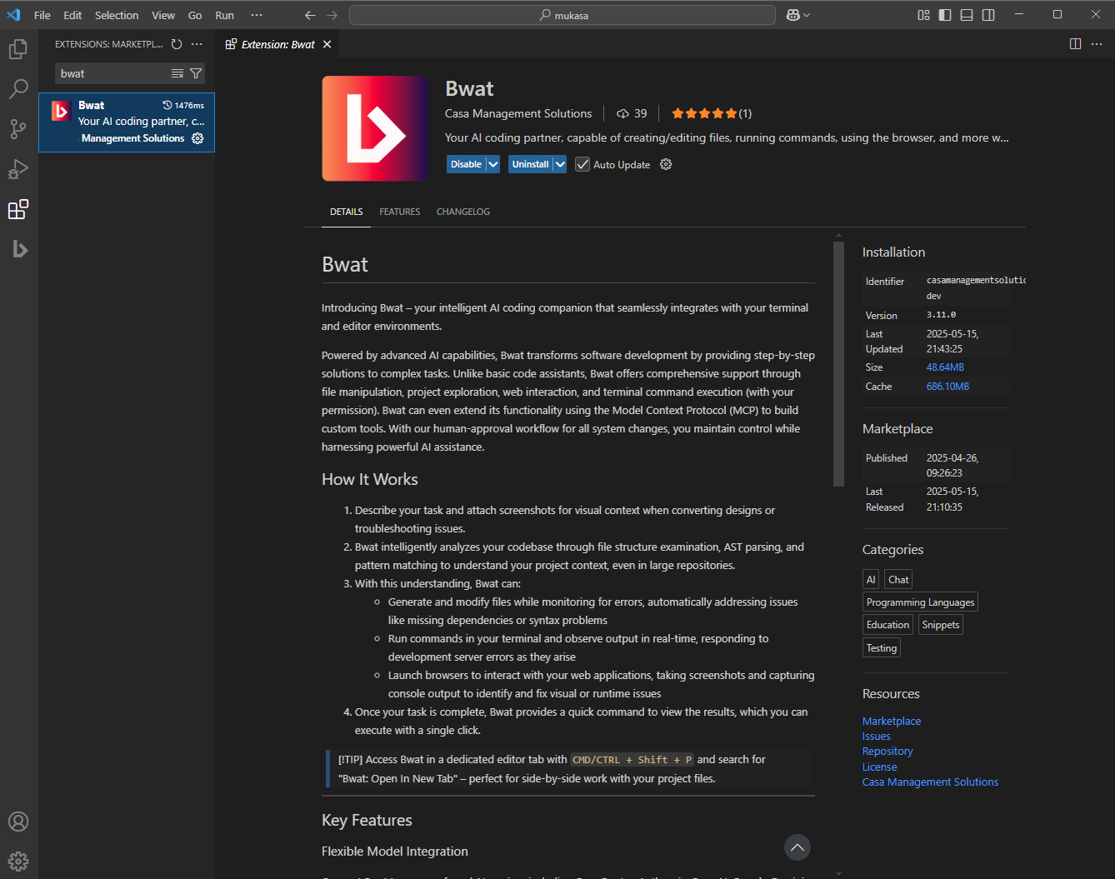This screenshot has width=1115, height=879.
Task: Open the Repository resource link
Action: click(x=887, y=751)
